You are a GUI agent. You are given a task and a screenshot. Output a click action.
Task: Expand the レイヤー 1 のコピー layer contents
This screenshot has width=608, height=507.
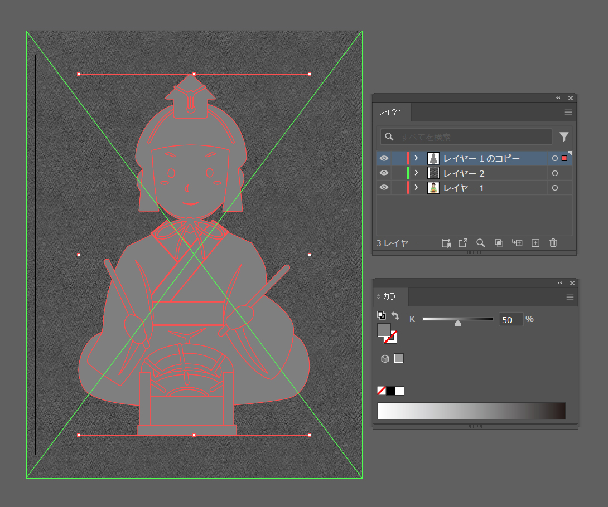[416, 158]
